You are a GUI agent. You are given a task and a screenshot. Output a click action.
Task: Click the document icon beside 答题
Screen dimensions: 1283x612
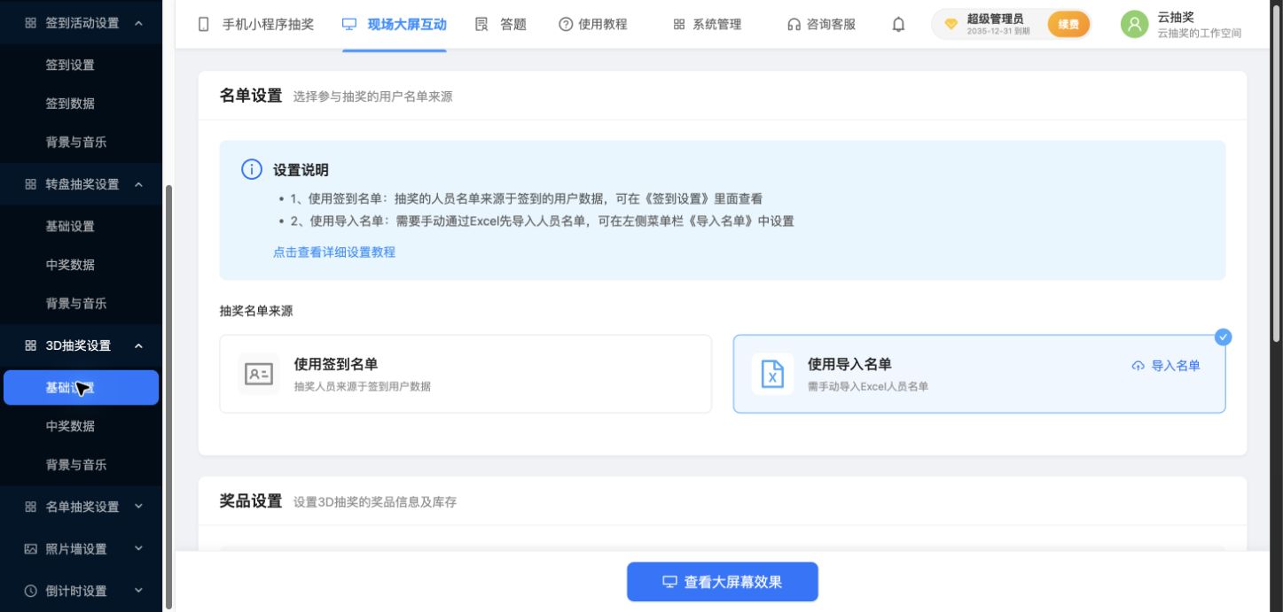[x=481, y=25]
